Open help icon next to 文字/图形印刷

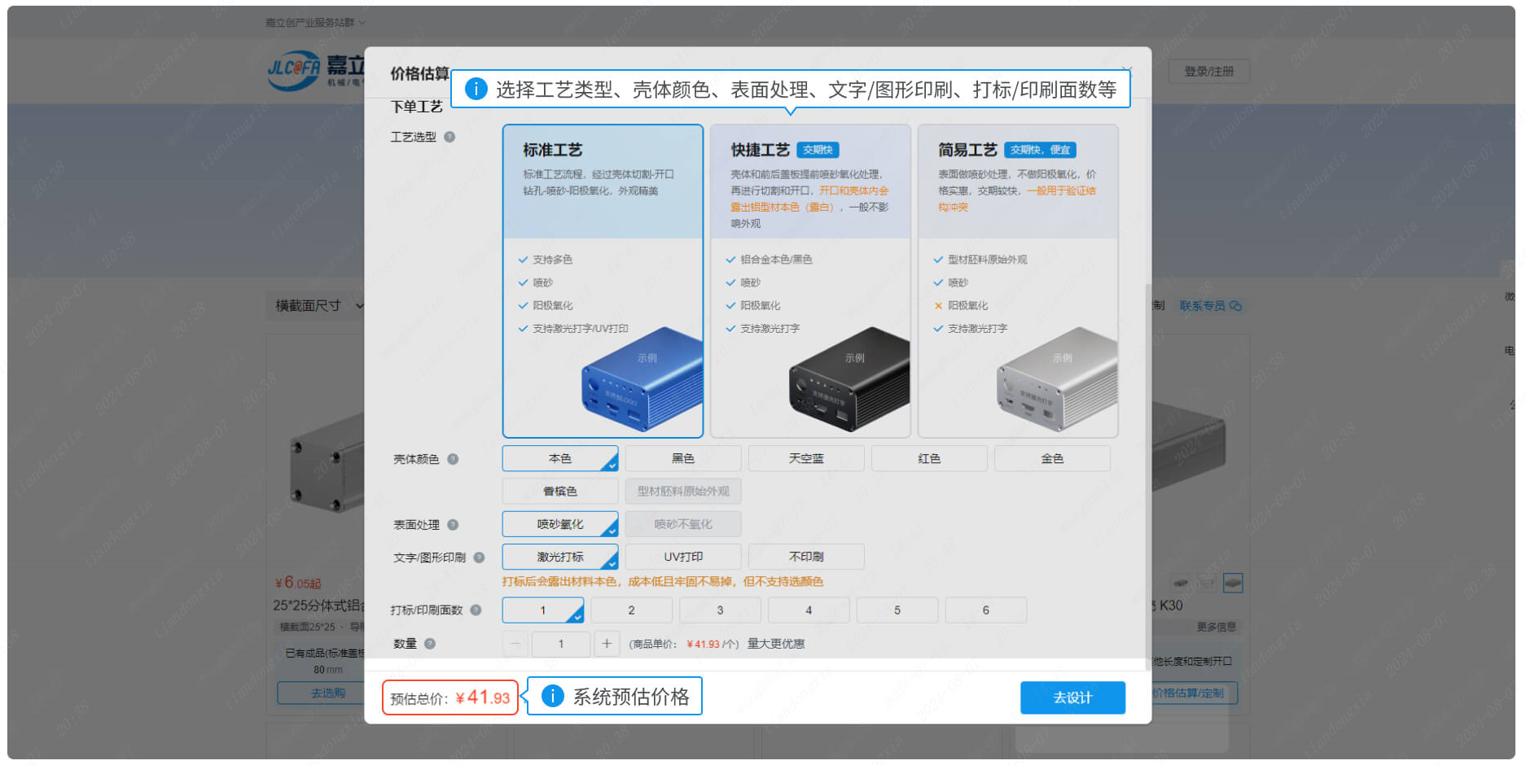[479, 557]
